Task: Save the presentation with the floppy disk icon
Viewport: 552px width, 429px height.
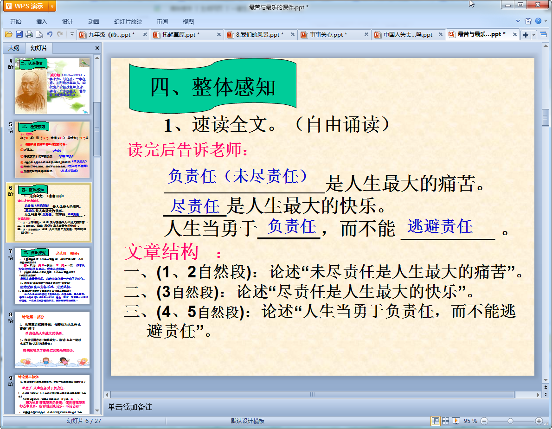Action: click(x=19, y=34)
